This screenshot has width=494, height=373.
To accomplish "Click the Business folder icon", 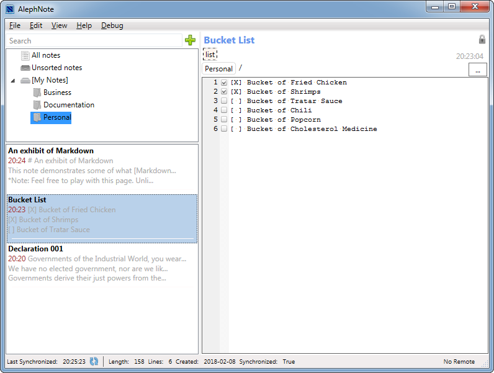I will (x=37, y=92).
